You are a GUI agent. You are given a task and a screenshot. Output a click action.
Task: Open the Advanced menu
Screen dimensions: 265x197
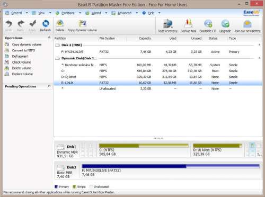tap(125, 13)
